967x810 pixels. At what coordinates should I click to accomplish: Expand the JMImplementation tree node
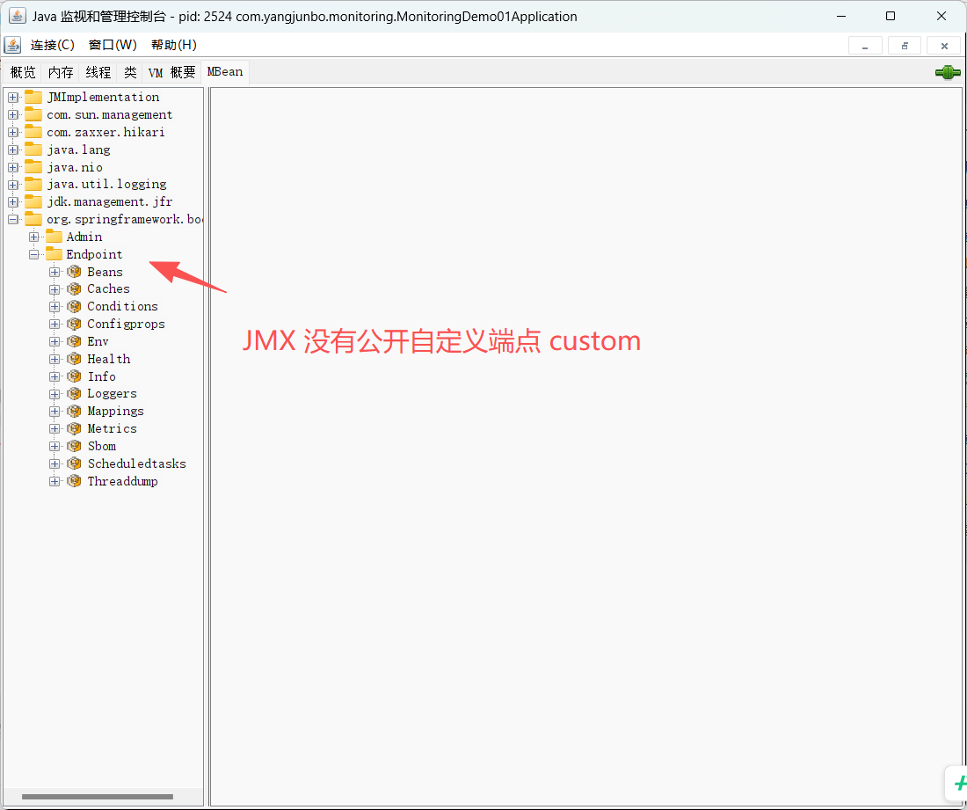coord(13,97)
